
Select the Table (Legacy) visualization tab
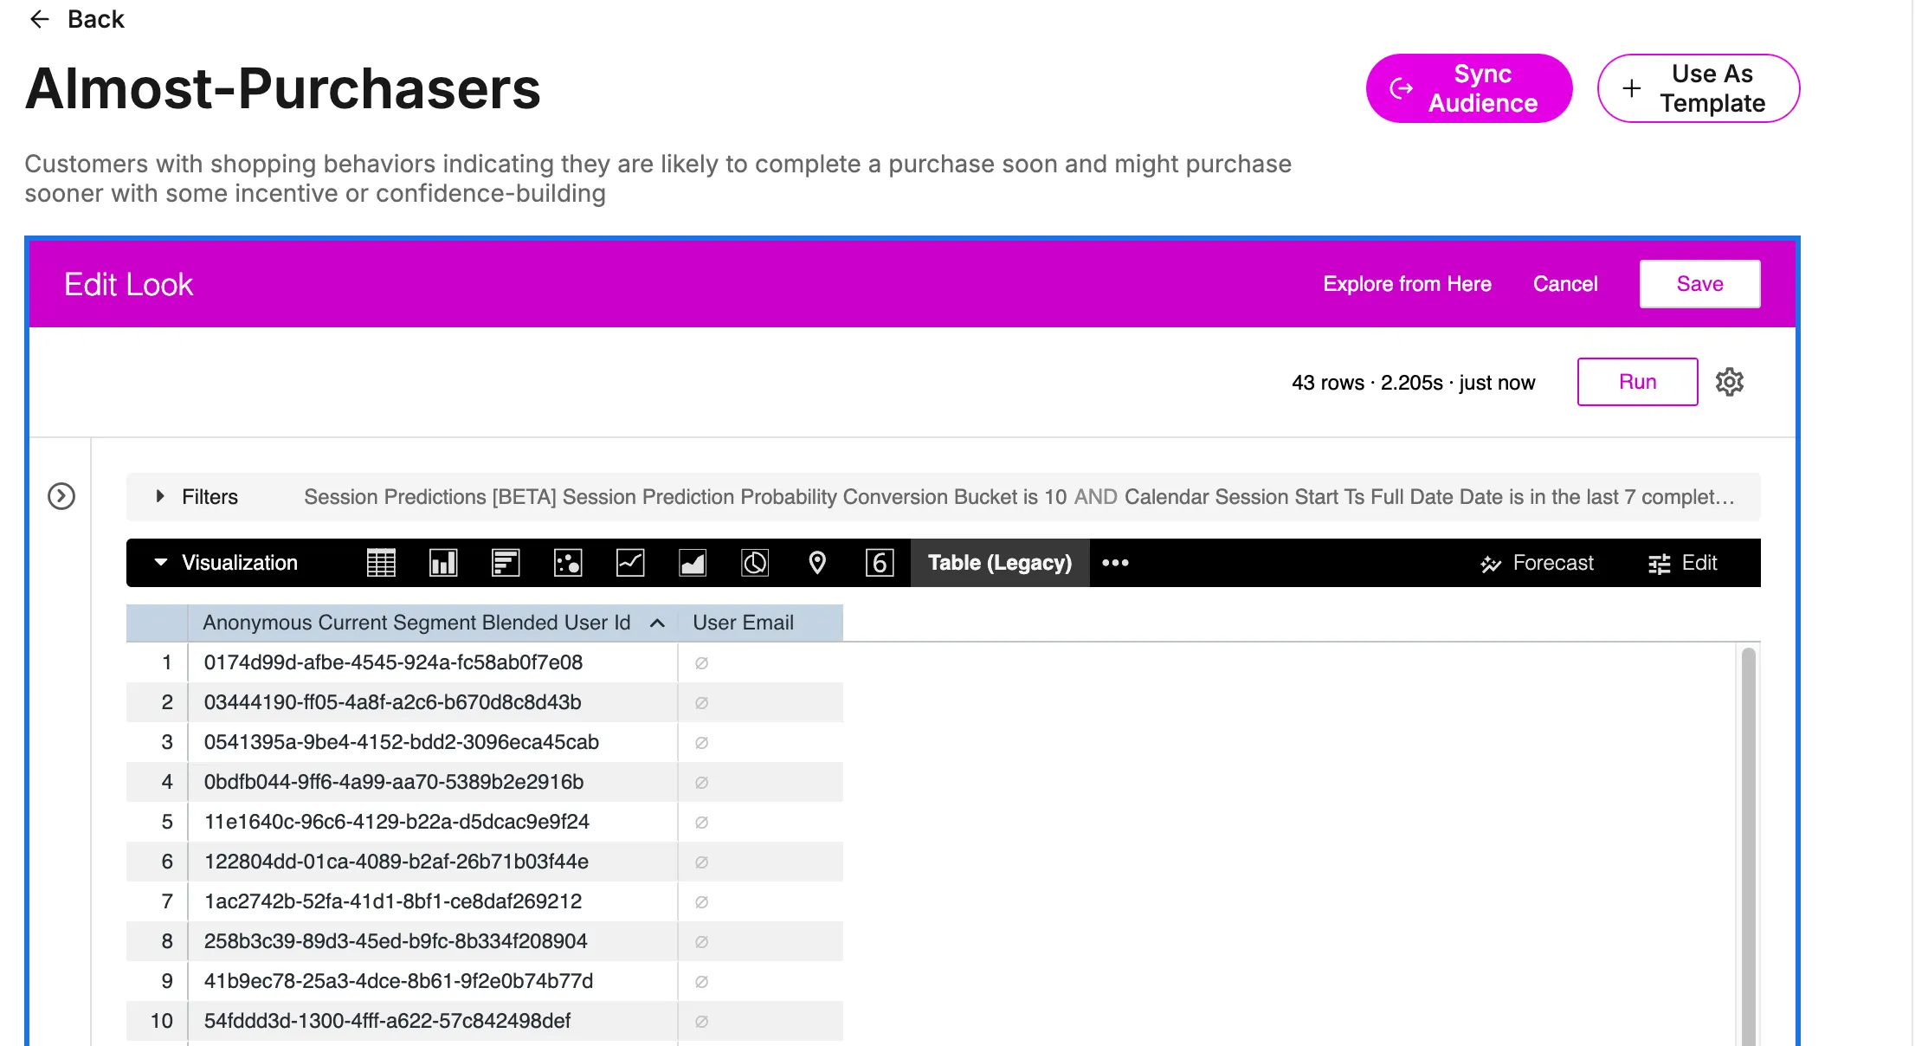pos(1000,563)
